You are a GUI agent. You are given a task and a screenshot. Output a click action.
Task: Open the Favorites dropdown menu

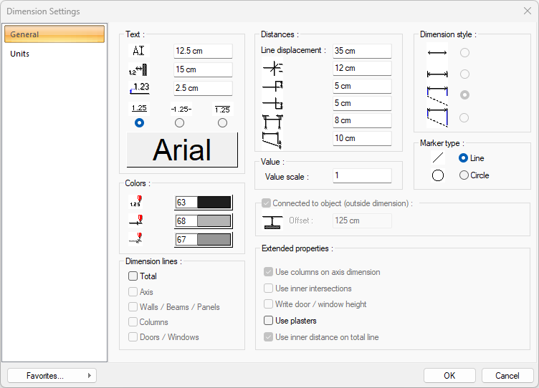coord(52,376)
